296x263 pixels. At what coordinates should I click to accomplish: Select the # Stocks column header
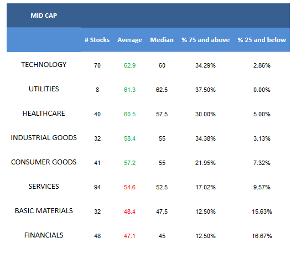click(x=97, y=40)
